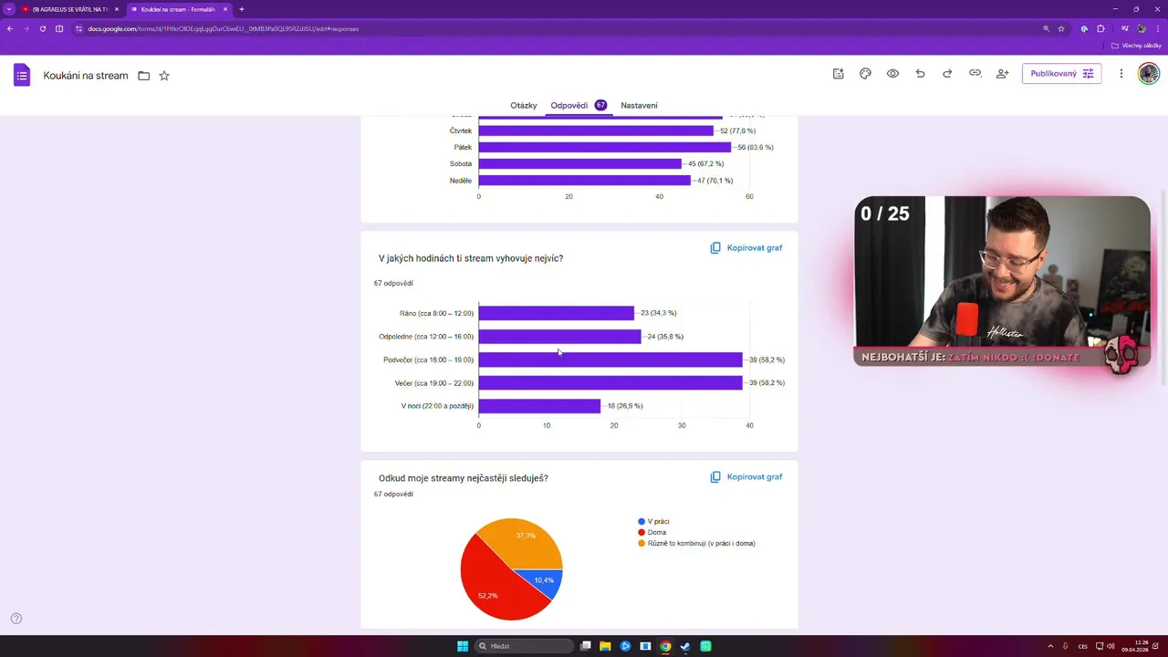Open the three-dot more menu
The image size is (1168, 657).
pyautogui.click(x=1121, y=74)
